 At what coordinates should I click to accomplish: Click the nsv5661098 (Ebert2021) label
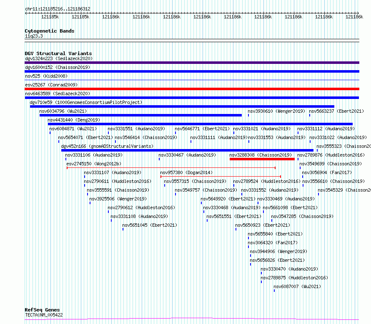point(290,208)
